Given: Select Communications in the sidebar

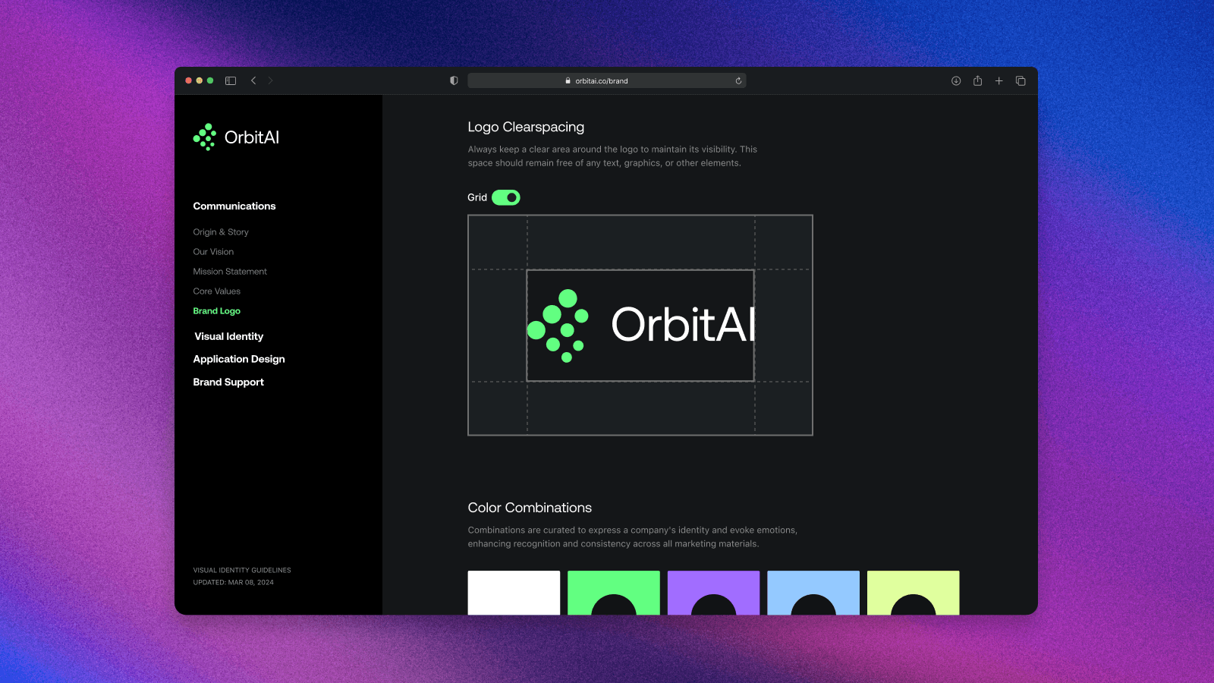Looking at the screenshot, I should coord(234,206).
